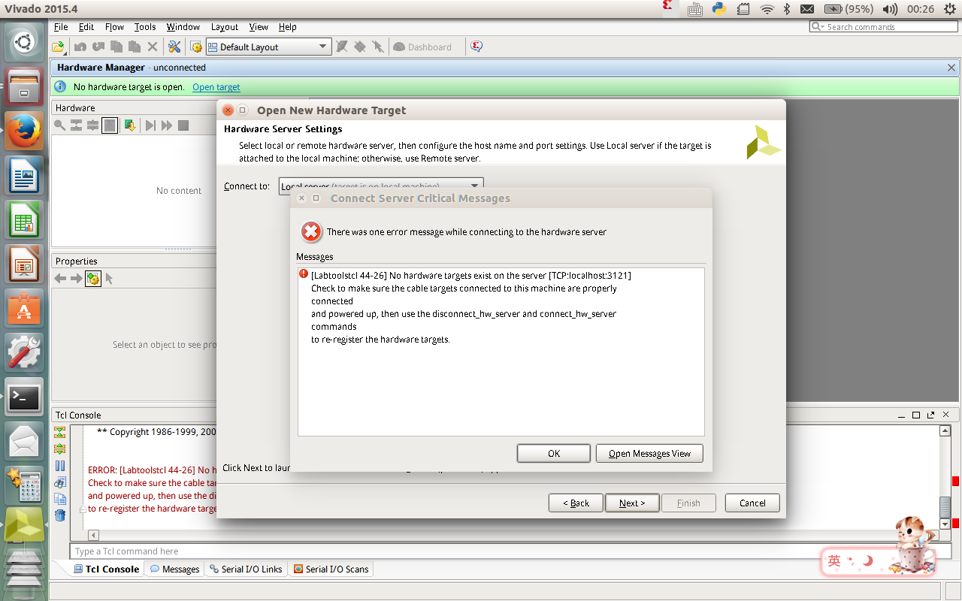
Task: Open Firefox from the Ubuntu launcher
Action: 24,131
